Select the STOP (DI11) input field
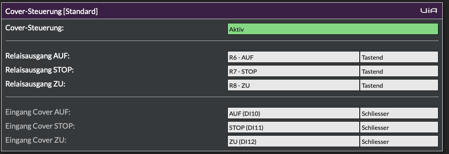 294,127
